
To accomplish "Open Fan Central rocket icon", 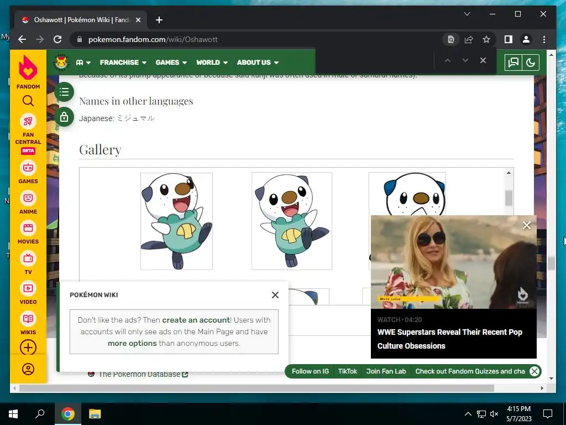I will pos(28,121).
